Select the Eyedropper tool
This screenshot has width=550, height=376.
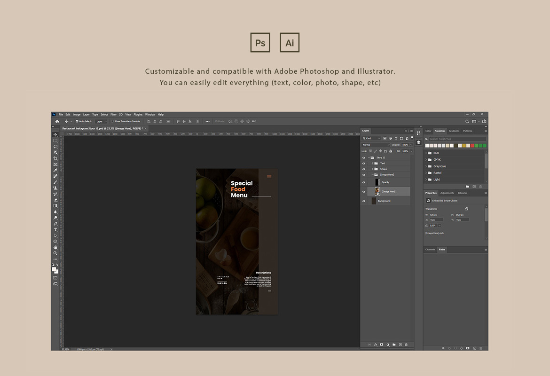point(55,170)
